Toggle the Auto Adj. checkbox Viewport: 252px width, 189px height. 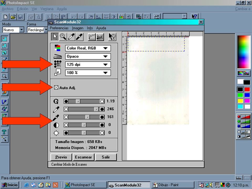[56, 88]
